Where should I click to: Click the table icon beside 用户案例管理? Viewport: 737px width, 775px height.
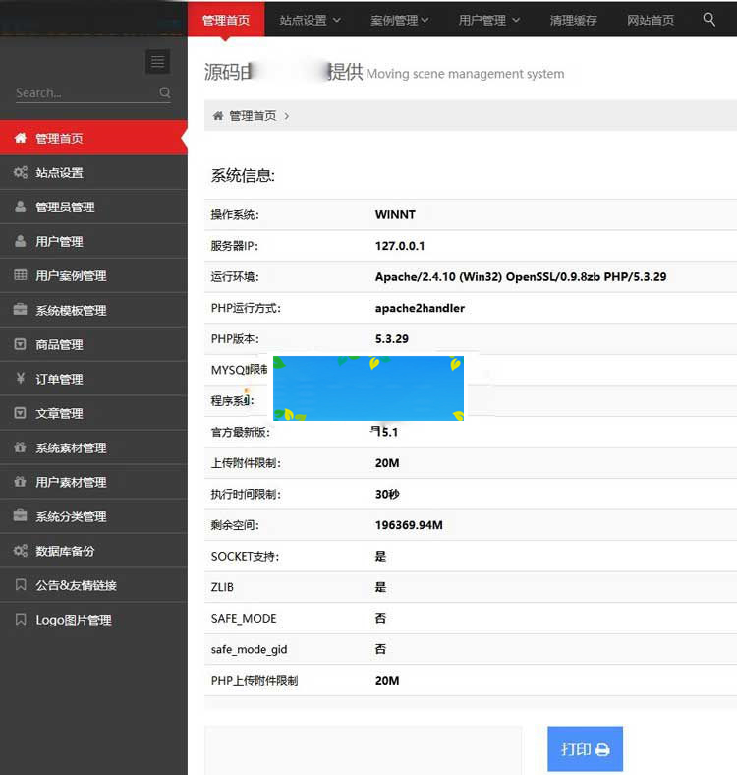[20, 276]
